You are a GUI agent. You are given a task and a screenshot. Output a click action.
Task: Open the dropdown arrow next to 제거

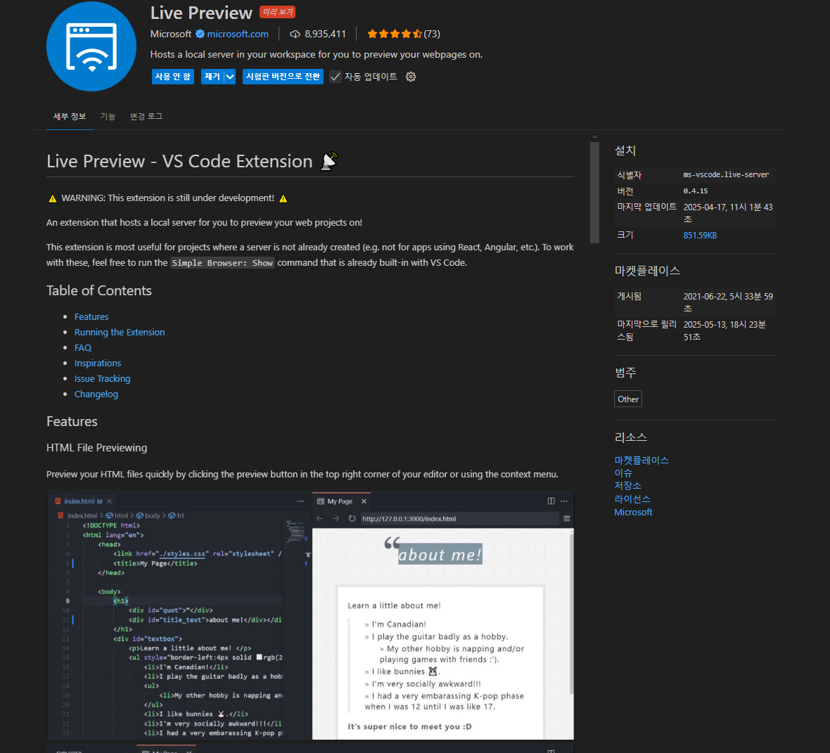click(x=230, y=77)
